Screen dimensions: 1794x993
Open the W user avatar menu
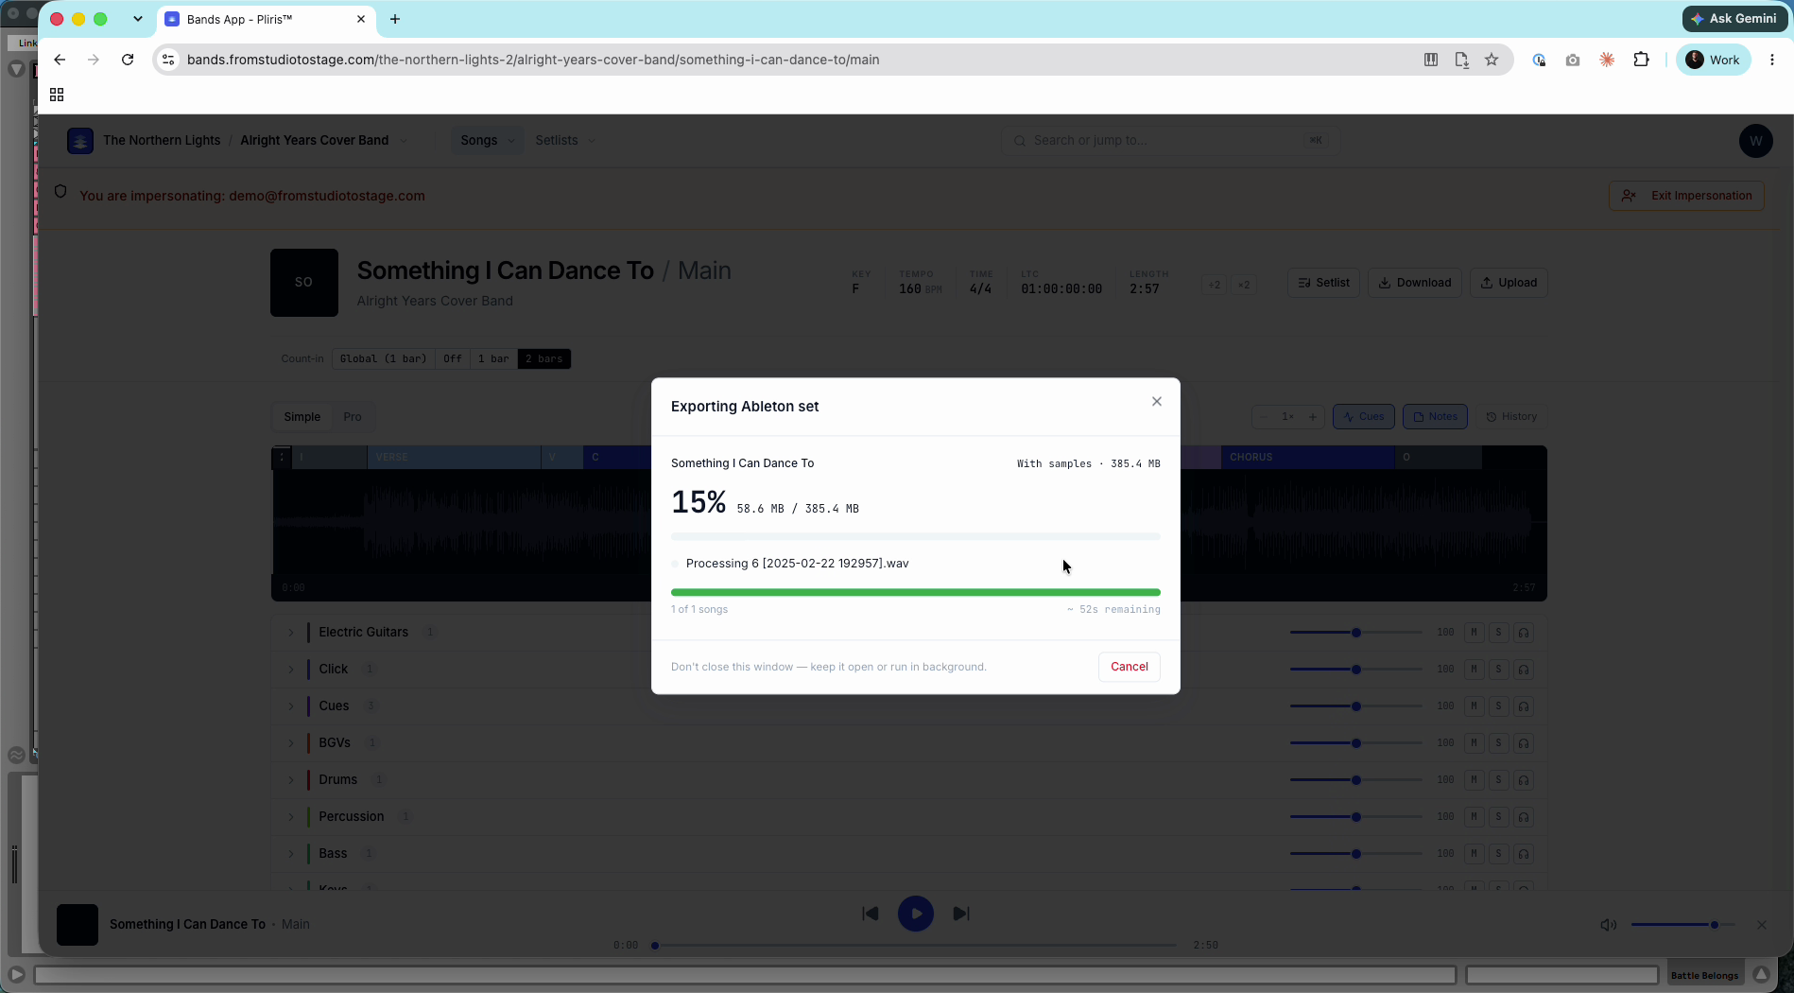[x=1755, y=141]
